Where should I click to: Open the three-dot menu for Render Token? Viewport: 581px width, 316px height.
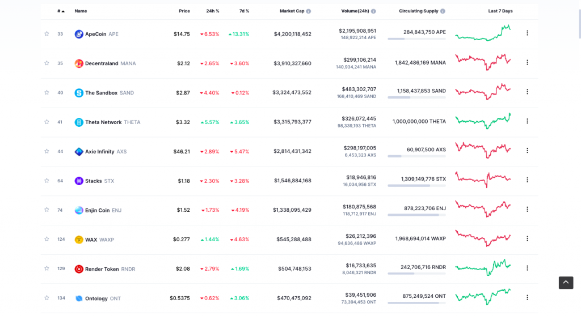tap(527, 268)
